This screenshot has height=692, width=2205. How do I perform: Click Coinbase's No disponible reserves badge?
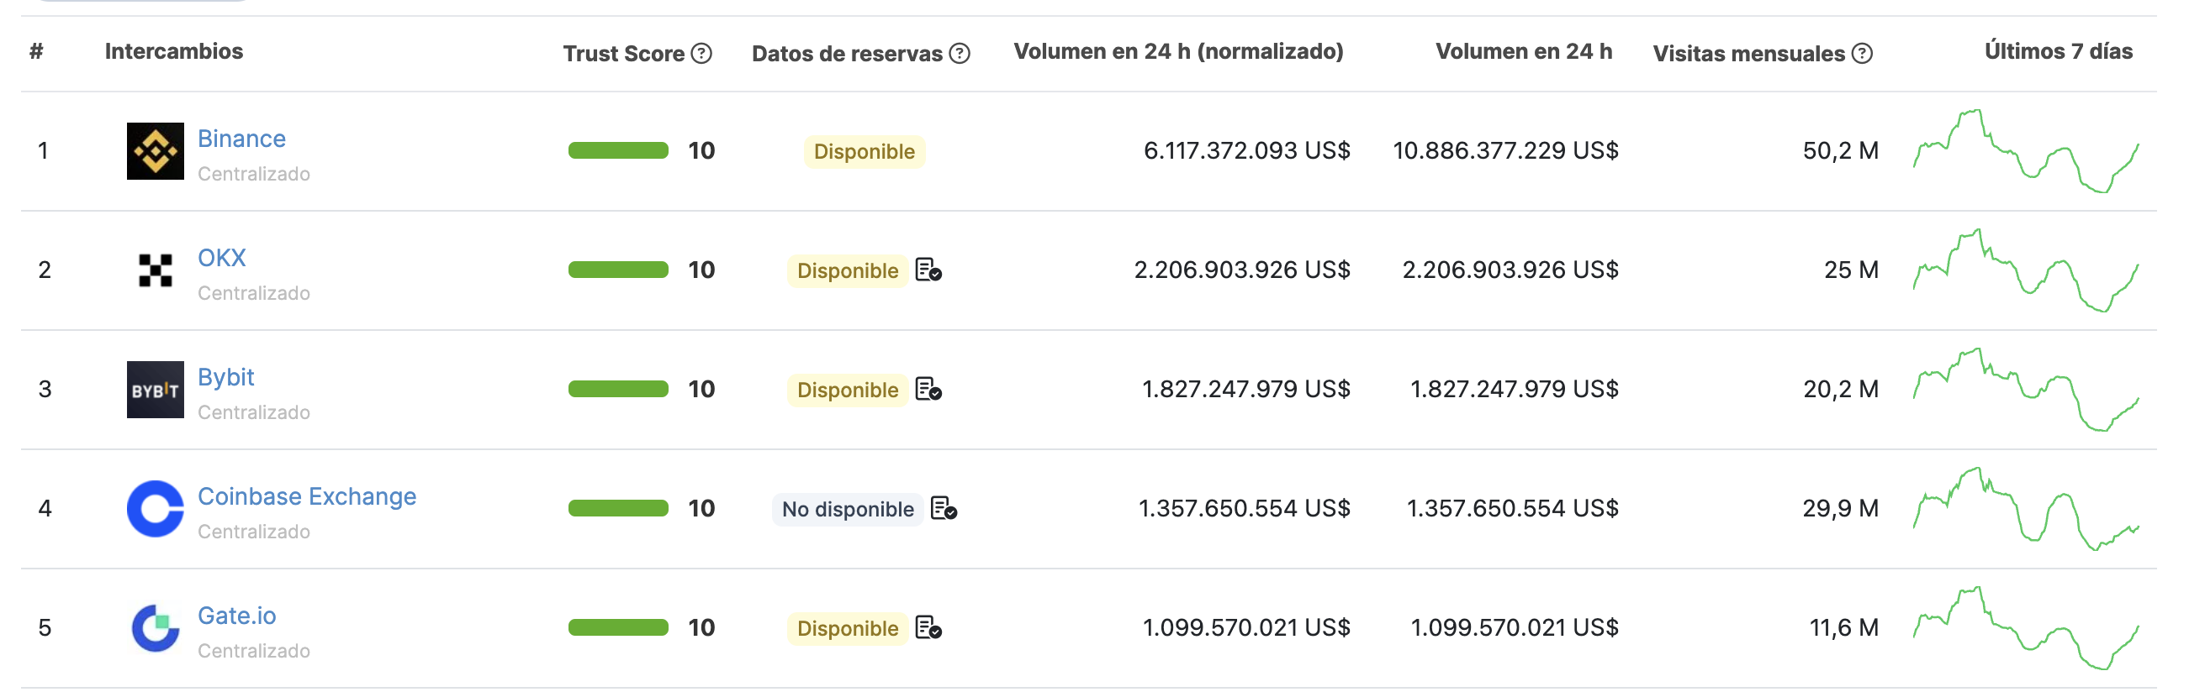tap(848, 510)
